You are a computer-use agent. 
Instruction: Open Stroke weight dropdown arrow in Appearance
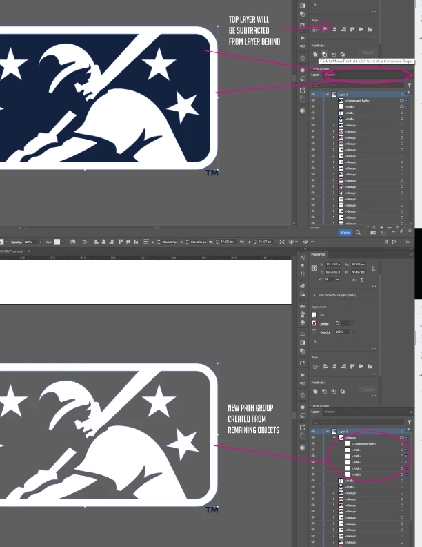[352, 323]
